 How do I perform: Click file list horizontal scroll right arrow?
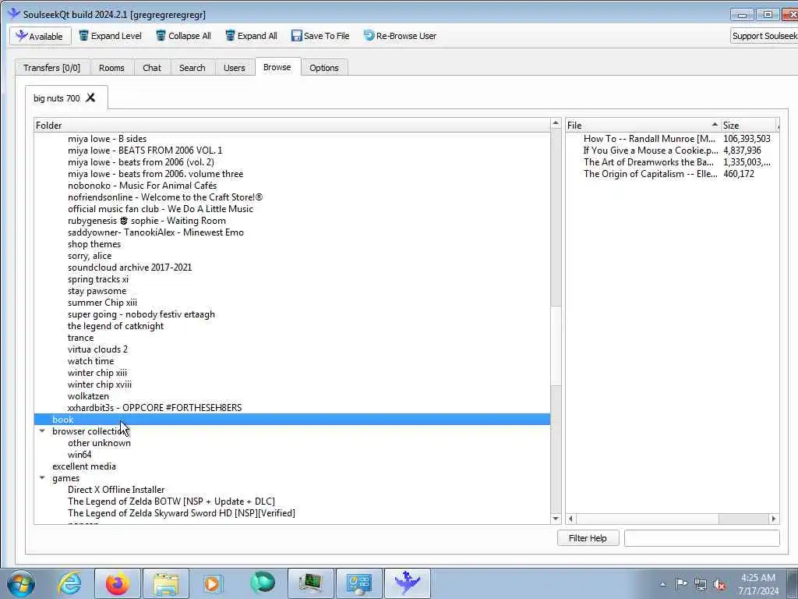click(774, 519)
